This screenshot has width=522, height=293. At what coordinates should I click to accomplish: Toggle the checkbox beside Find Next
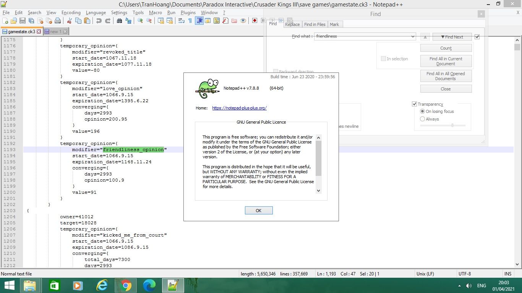pos(477,37)
